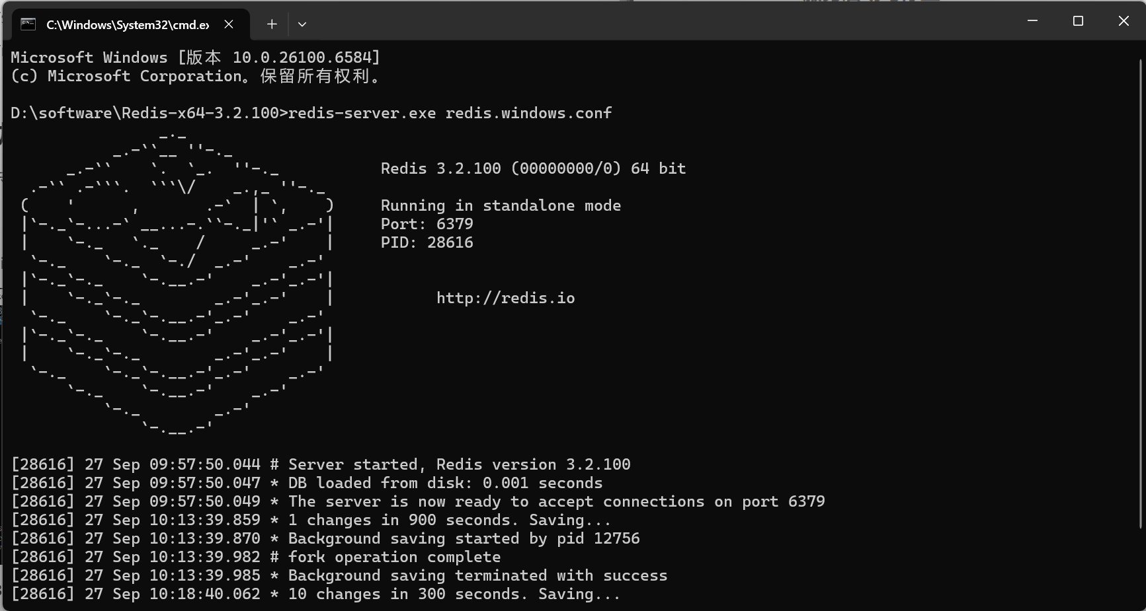Click 'Background saving terminated with success' line
The image size is (1146, 611).
(x=339, y=575)
